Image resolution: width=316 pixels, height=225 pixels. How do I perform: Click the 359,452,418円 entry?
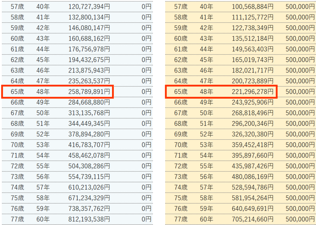tap(252, 145)
